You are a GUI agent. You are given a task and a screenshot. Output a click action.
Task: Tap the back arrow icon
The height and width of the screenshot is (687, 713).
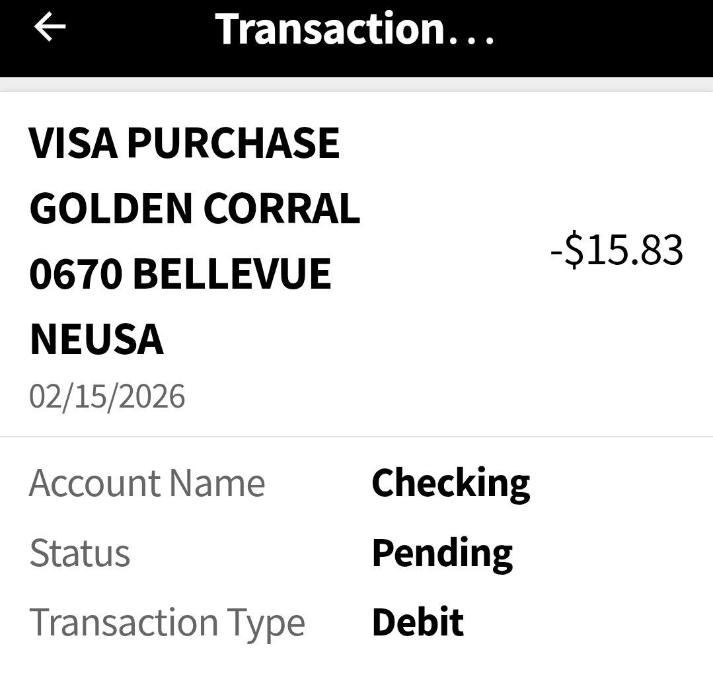50,28
